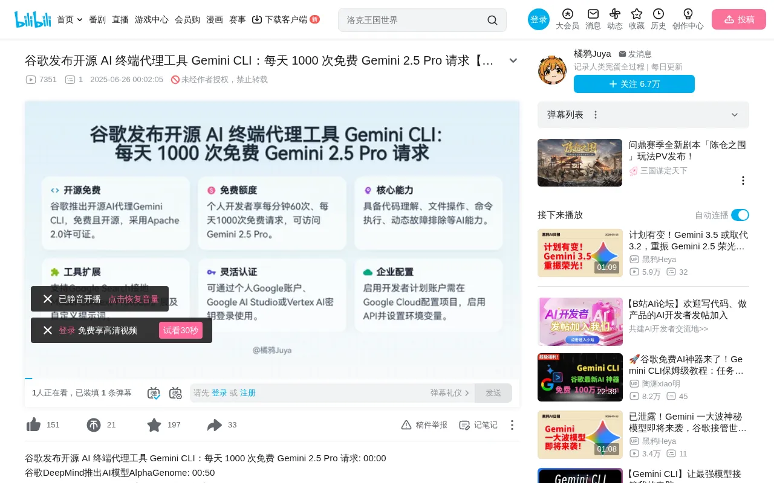Viewport: 774px width, 483px height.
Task: Click 下载客户端 download link
Action: (286, 19)
